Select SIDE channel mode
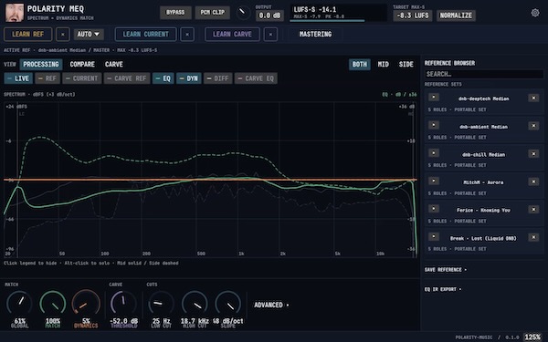The height and width of the screenshot is (342, 548). click(x=406, y=64)
